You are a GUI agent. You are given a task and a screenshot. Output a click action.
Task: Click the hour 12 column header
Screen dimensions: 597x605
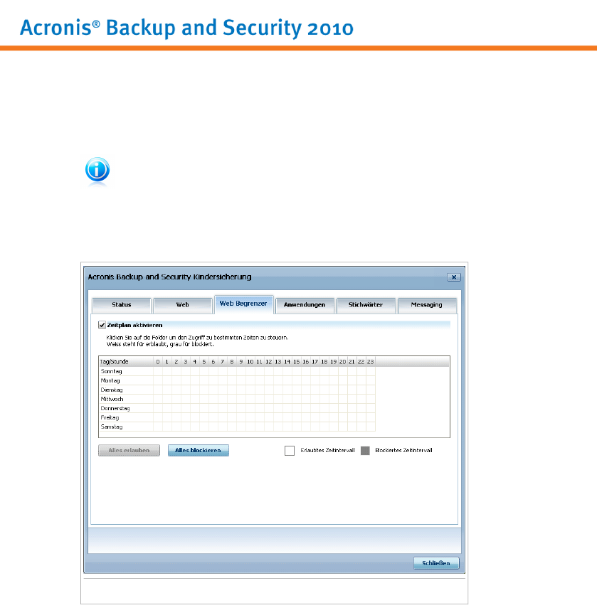pos(269,362)
